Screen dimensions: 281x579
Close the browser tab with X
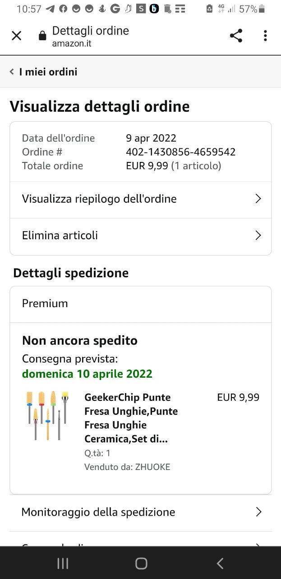16,36
